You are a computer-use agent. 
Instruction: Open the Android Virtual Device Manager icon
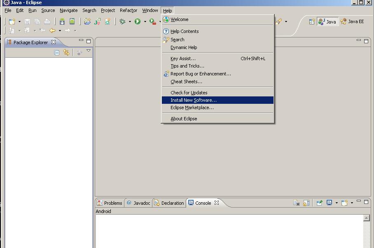(x=72, y=21)
